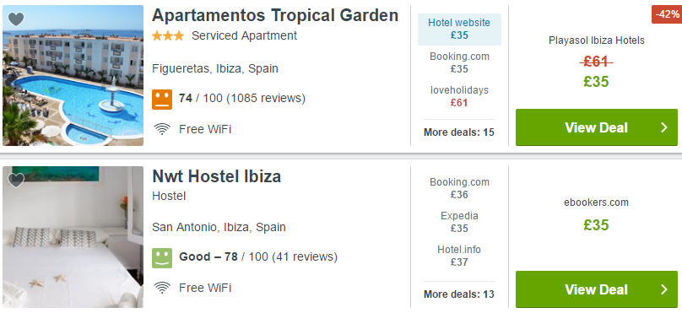Click chevron arrow on Nwt Hostel View Deal
This screenshot has height=313, width=682.
click(663, 289)
